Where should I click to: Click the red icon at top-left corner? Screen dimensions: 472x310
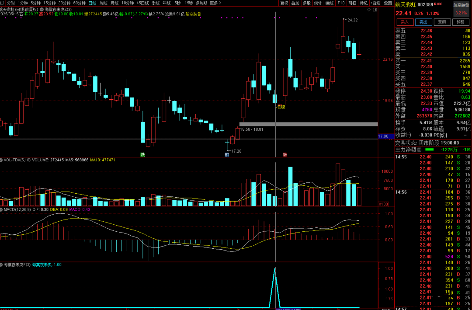point(3,3)
